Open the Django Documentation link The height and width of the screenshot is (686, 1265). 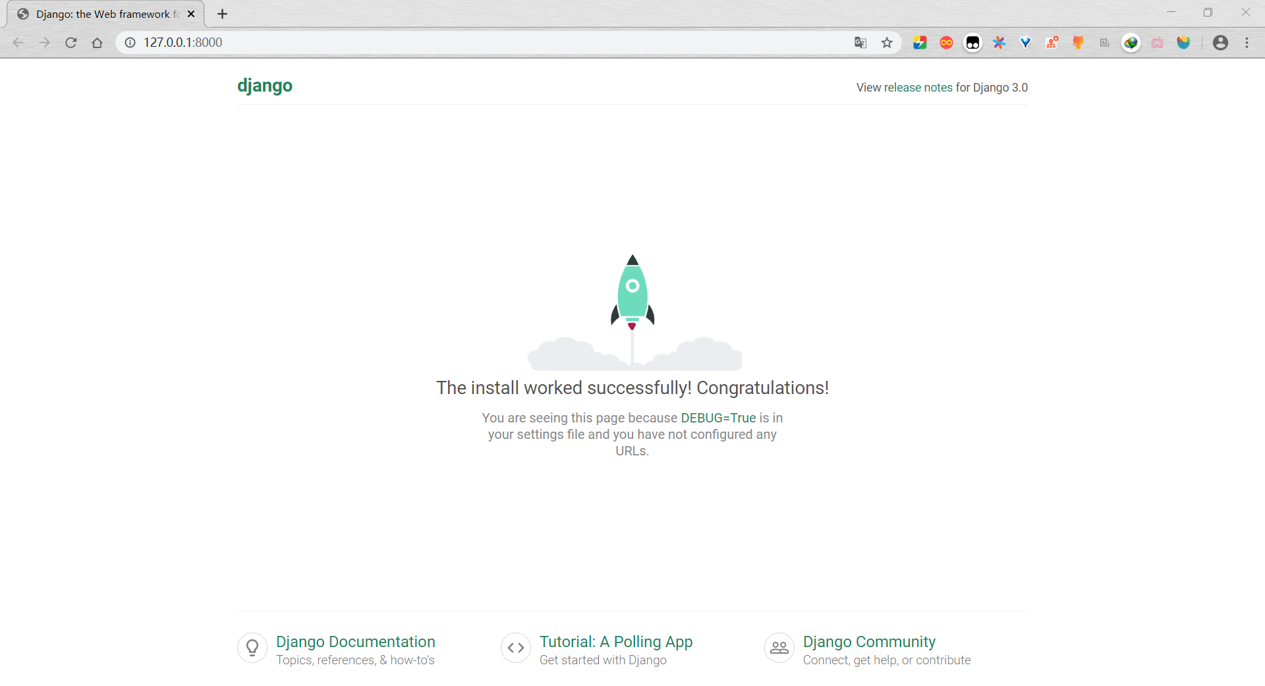pos(356,642)
